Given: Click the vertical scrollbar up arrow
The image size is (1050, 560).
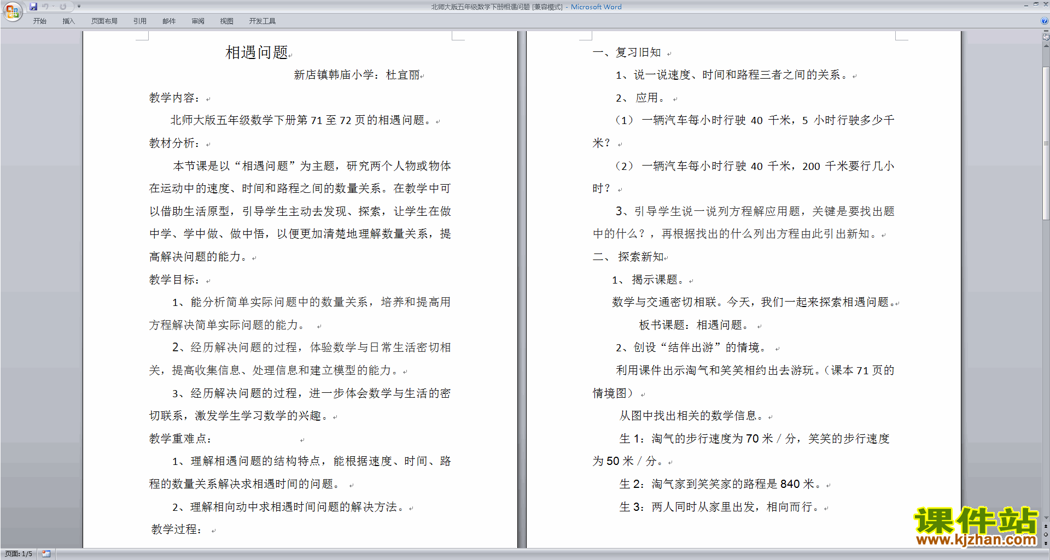Looking at the screenshot, I should pos(1046,46).
